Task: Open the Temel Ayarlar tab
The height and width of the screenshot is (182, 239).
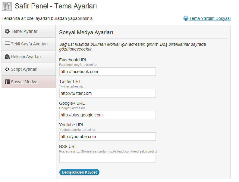Action: pyautogui.click(x=29, y=31)
